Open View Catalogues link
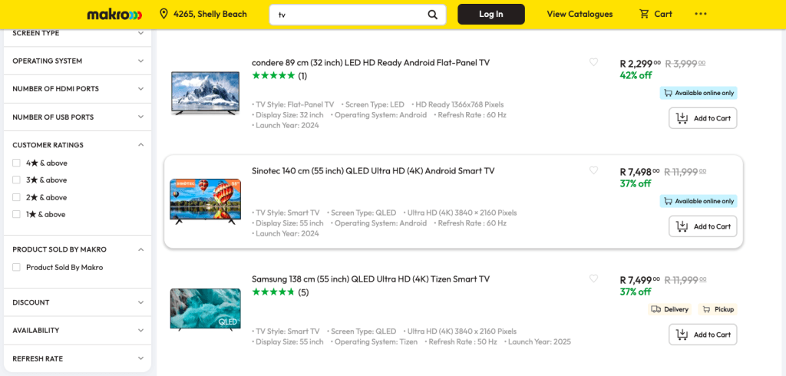 tap(580, 14)
